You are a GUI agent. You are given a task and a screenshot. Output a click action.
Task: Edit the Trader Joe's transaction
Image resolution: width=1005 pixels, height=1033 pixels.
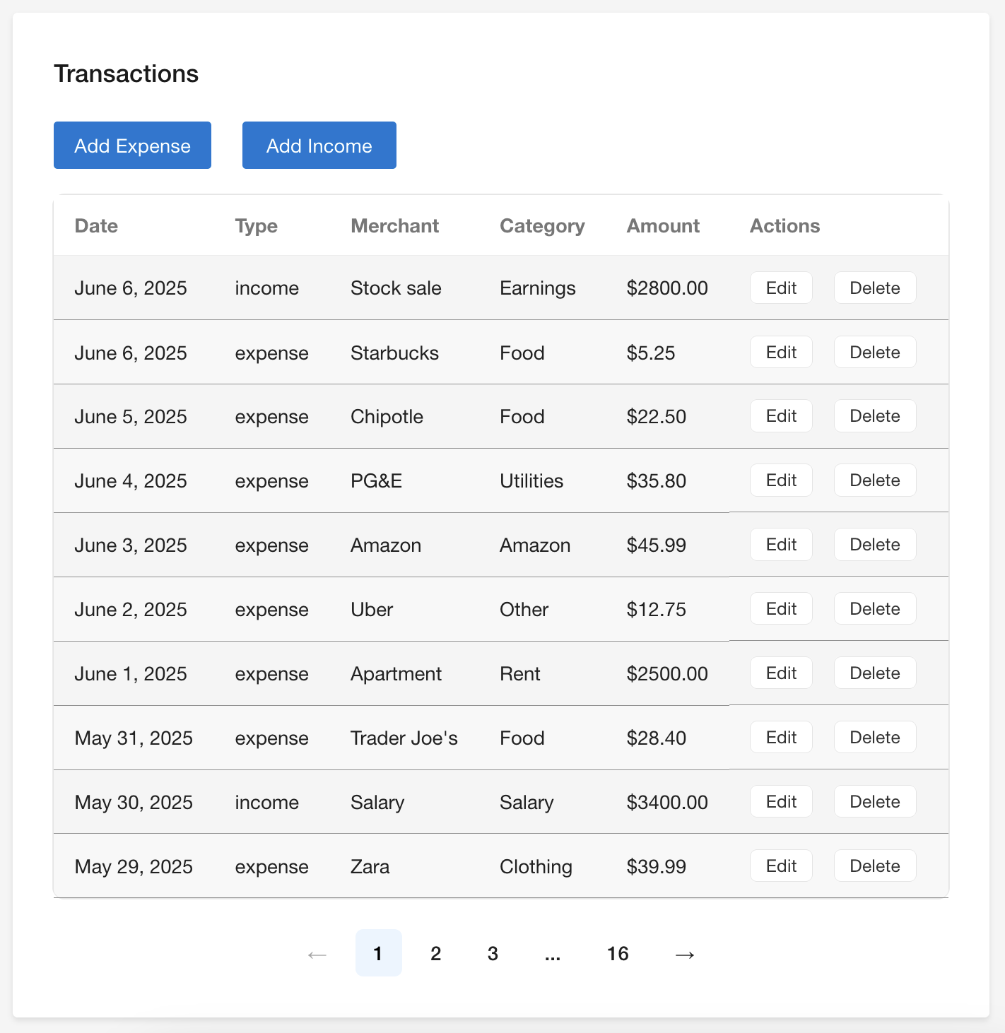click(781, 738)
